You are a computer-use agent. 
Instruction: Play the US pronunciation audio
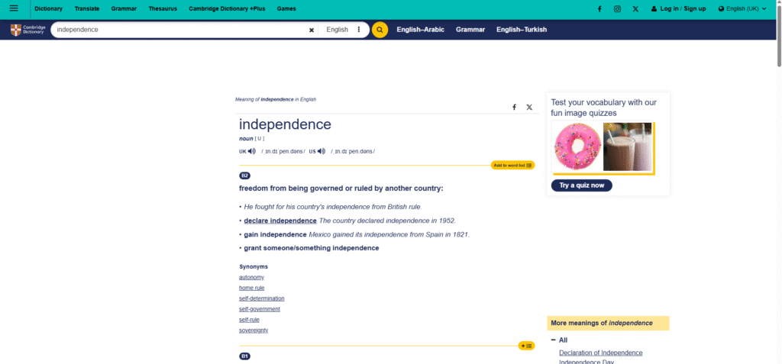(x=322, y=151)
